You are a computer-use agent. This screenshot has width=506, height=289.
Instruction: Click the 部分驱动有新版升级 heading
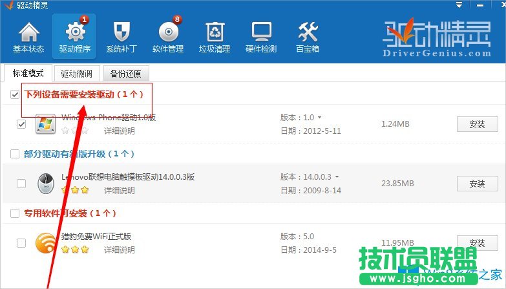(x=79, y=154)
